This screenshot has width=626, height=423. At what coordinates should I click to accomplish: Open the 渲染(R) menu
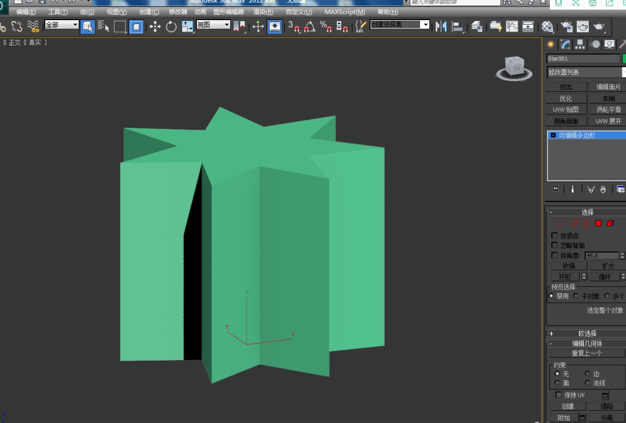[263, 12]
